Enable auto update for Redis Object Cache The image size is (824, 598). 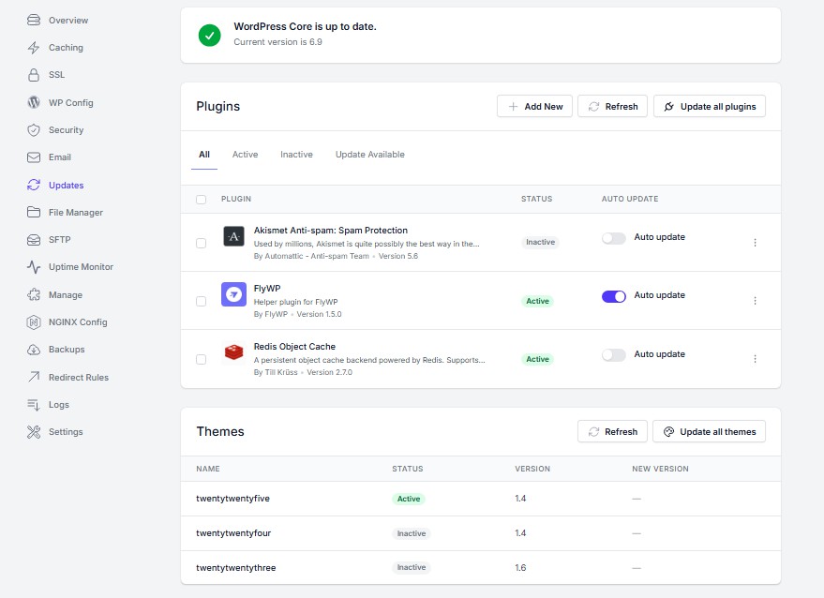[x=614, y=354]
